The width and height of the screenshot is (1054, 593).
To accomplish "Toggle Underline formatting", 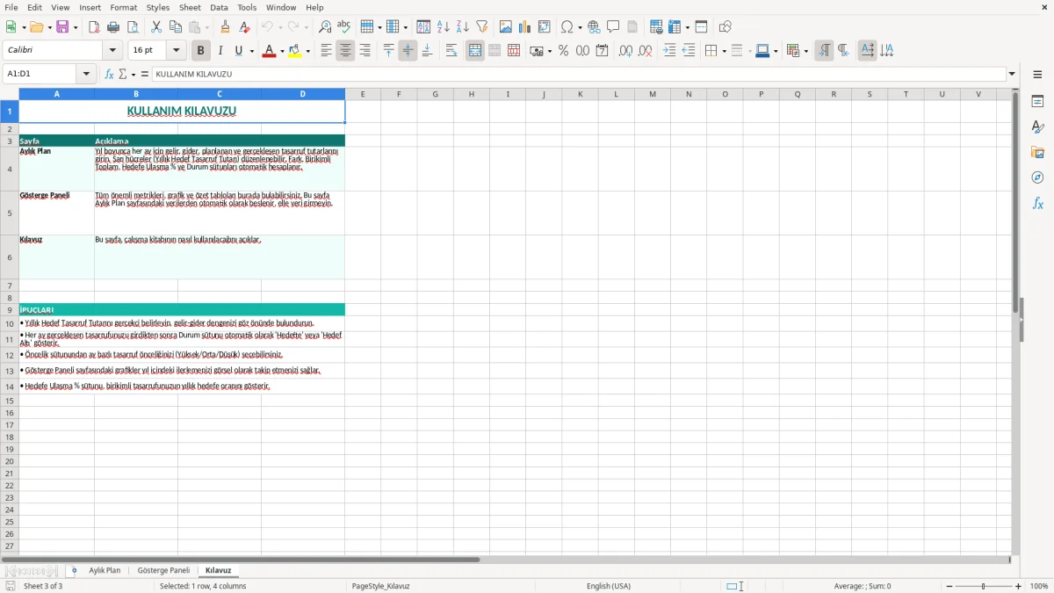I will [238, 51].
